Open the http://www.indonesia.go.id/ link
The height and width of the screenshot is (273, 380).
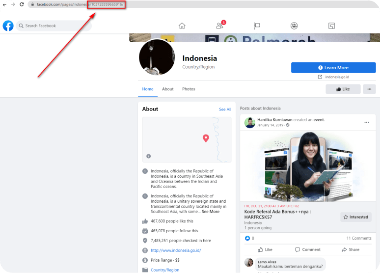pyautogui.click(x=176, y=250)
